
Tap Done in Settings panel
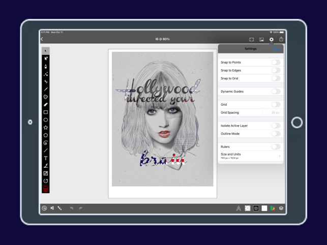(x=277, y=49)
